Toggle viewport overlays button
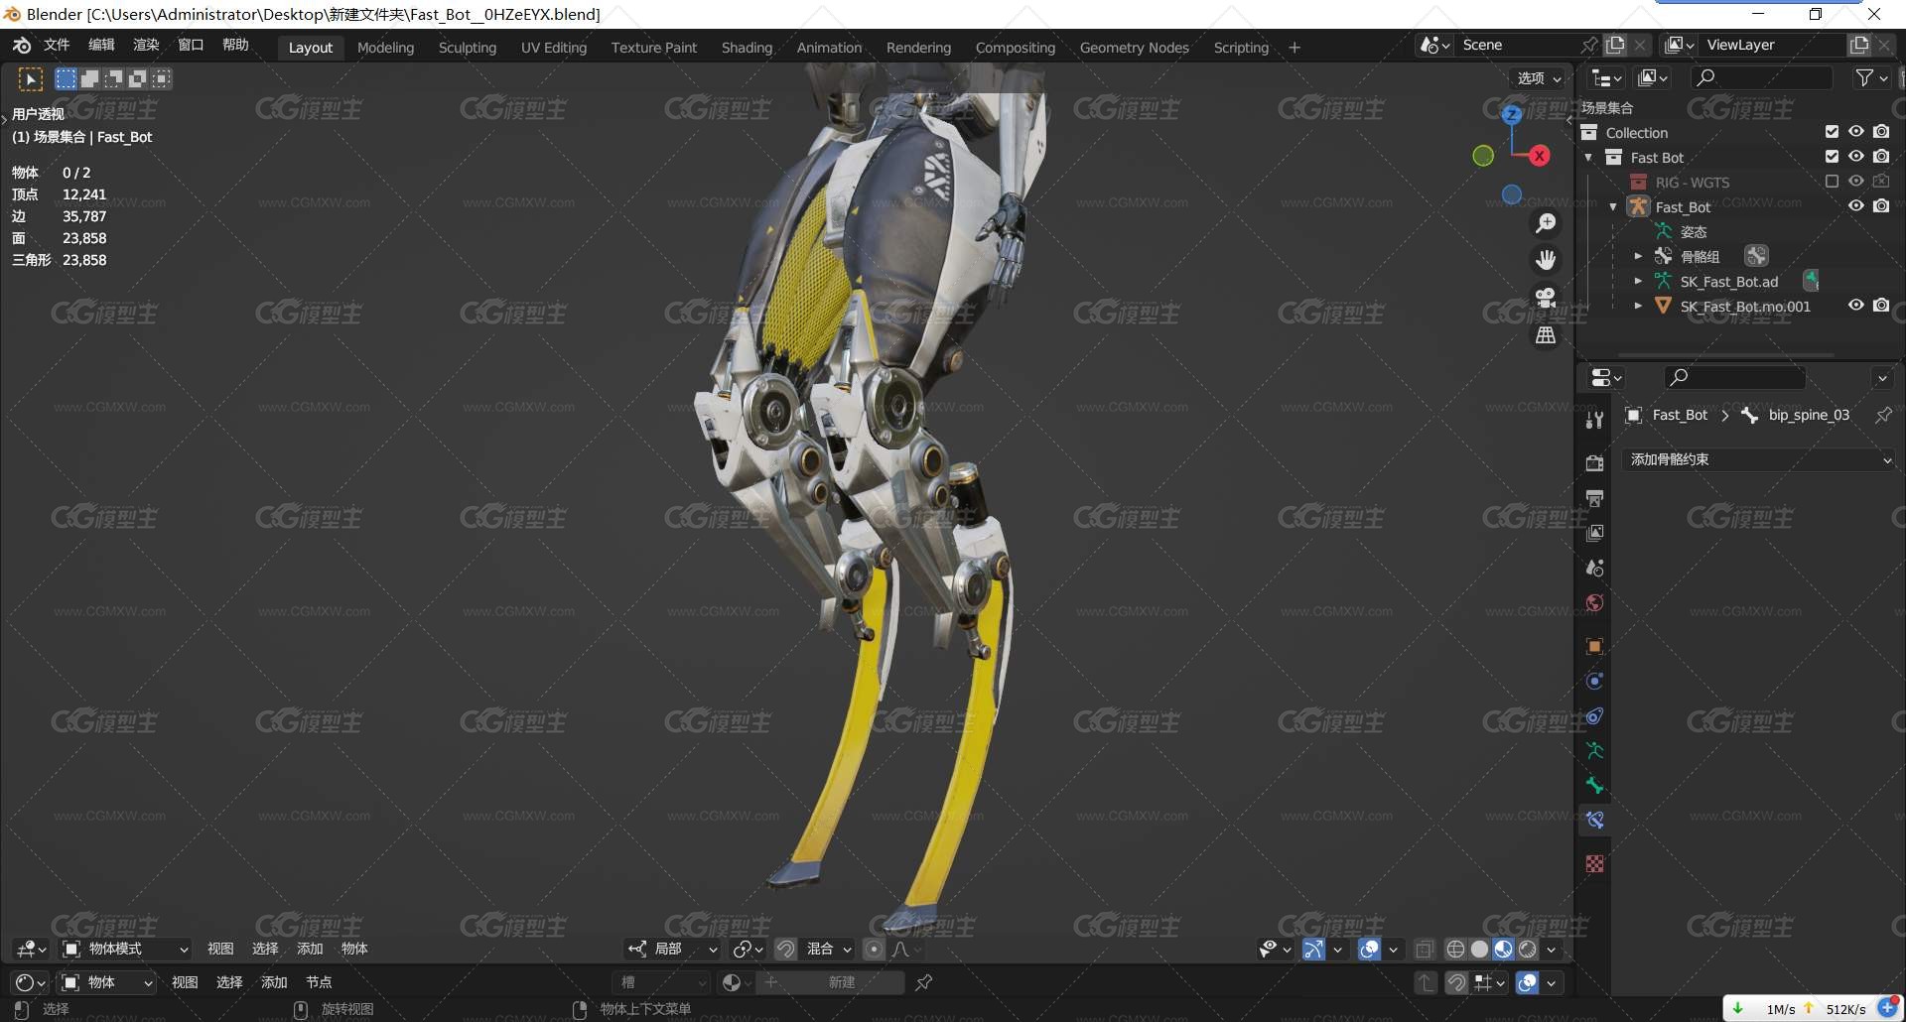 click(1369, 950)
